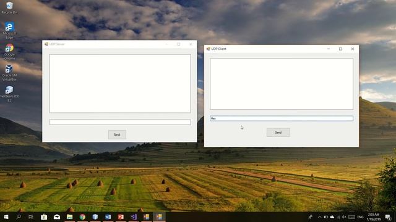Close the UDP Server window
Screen dimensions: 396x222
tap(191, 44)
